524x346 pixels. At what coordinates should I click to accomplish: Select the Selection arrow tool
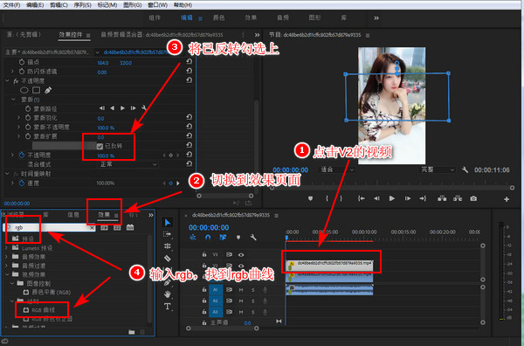168,222
